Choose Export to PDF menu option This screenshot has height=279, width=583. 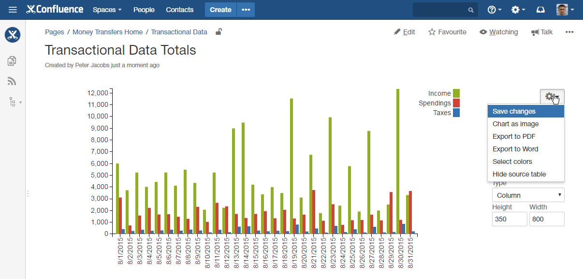(x=514, y=136)
